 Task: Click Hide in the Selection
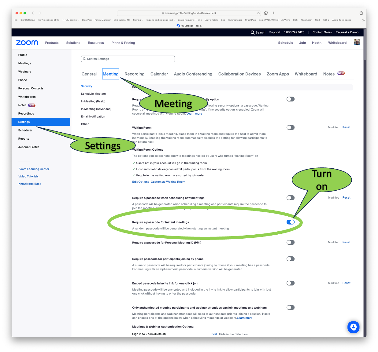(233, 334)
